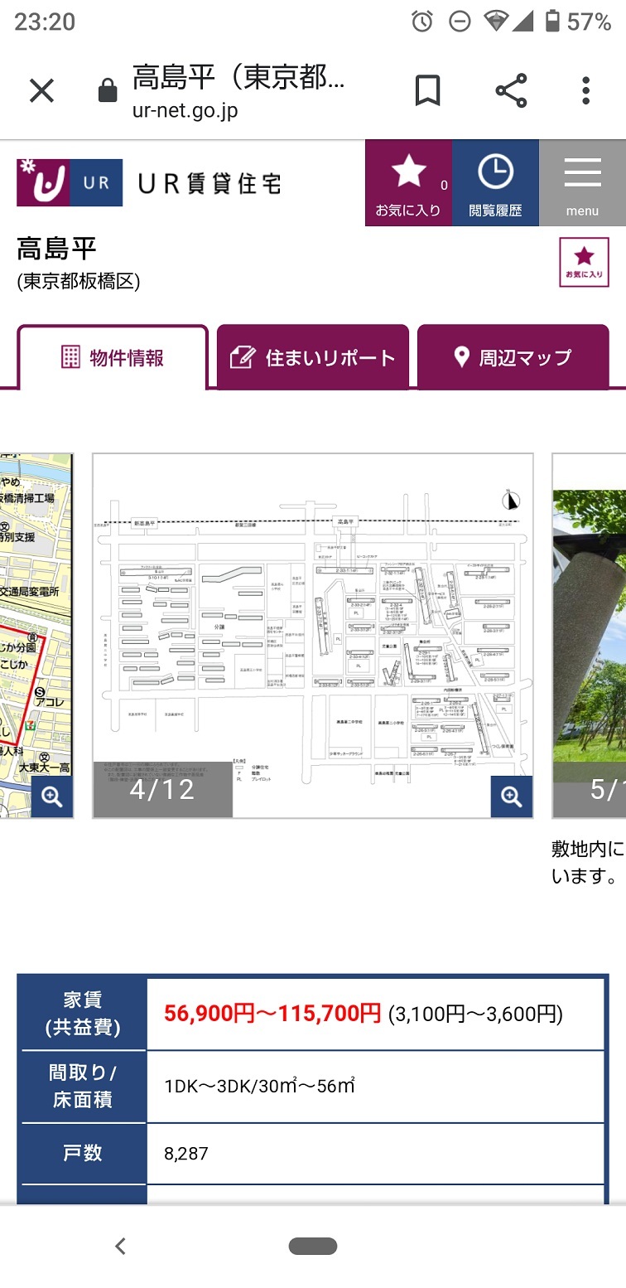Tap the UR賃貸住宅 logo
The image size is (626, 1288).
(x=149, y=182)
